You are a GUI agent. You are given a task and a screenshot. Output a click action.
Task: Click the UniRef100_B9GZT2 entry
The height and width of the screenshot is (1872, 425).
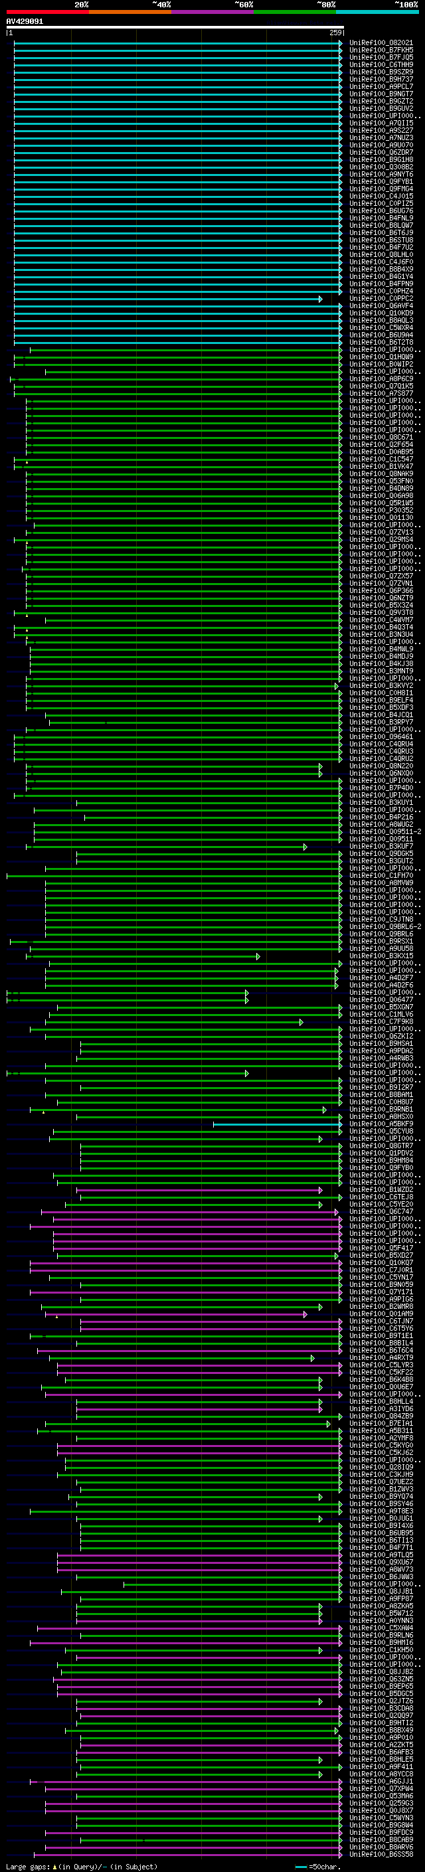pyautogui.click(x=381, y=101)
